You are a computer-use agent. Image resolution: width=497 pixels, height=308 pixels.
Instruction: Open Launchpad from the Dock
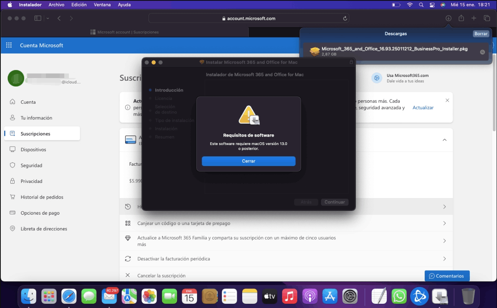tap(49, 296)
